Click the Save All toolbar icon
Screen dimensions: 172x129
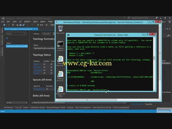(24, 25)
